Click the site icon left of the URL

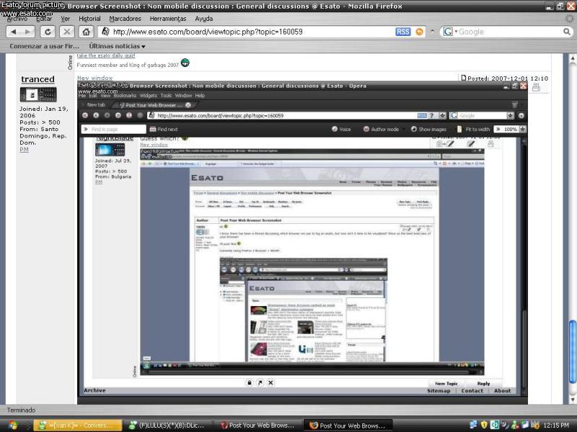point(105,32)
